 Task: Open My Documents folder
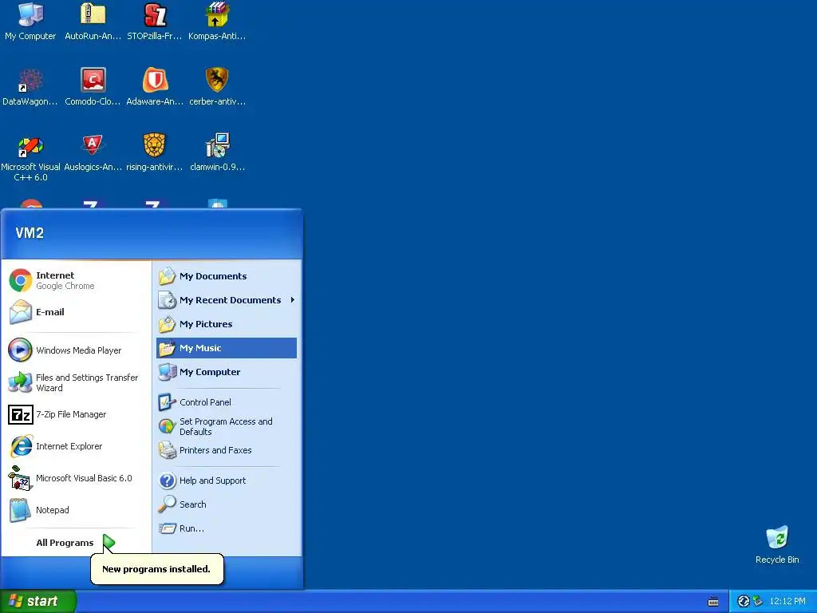pos(226,276)
